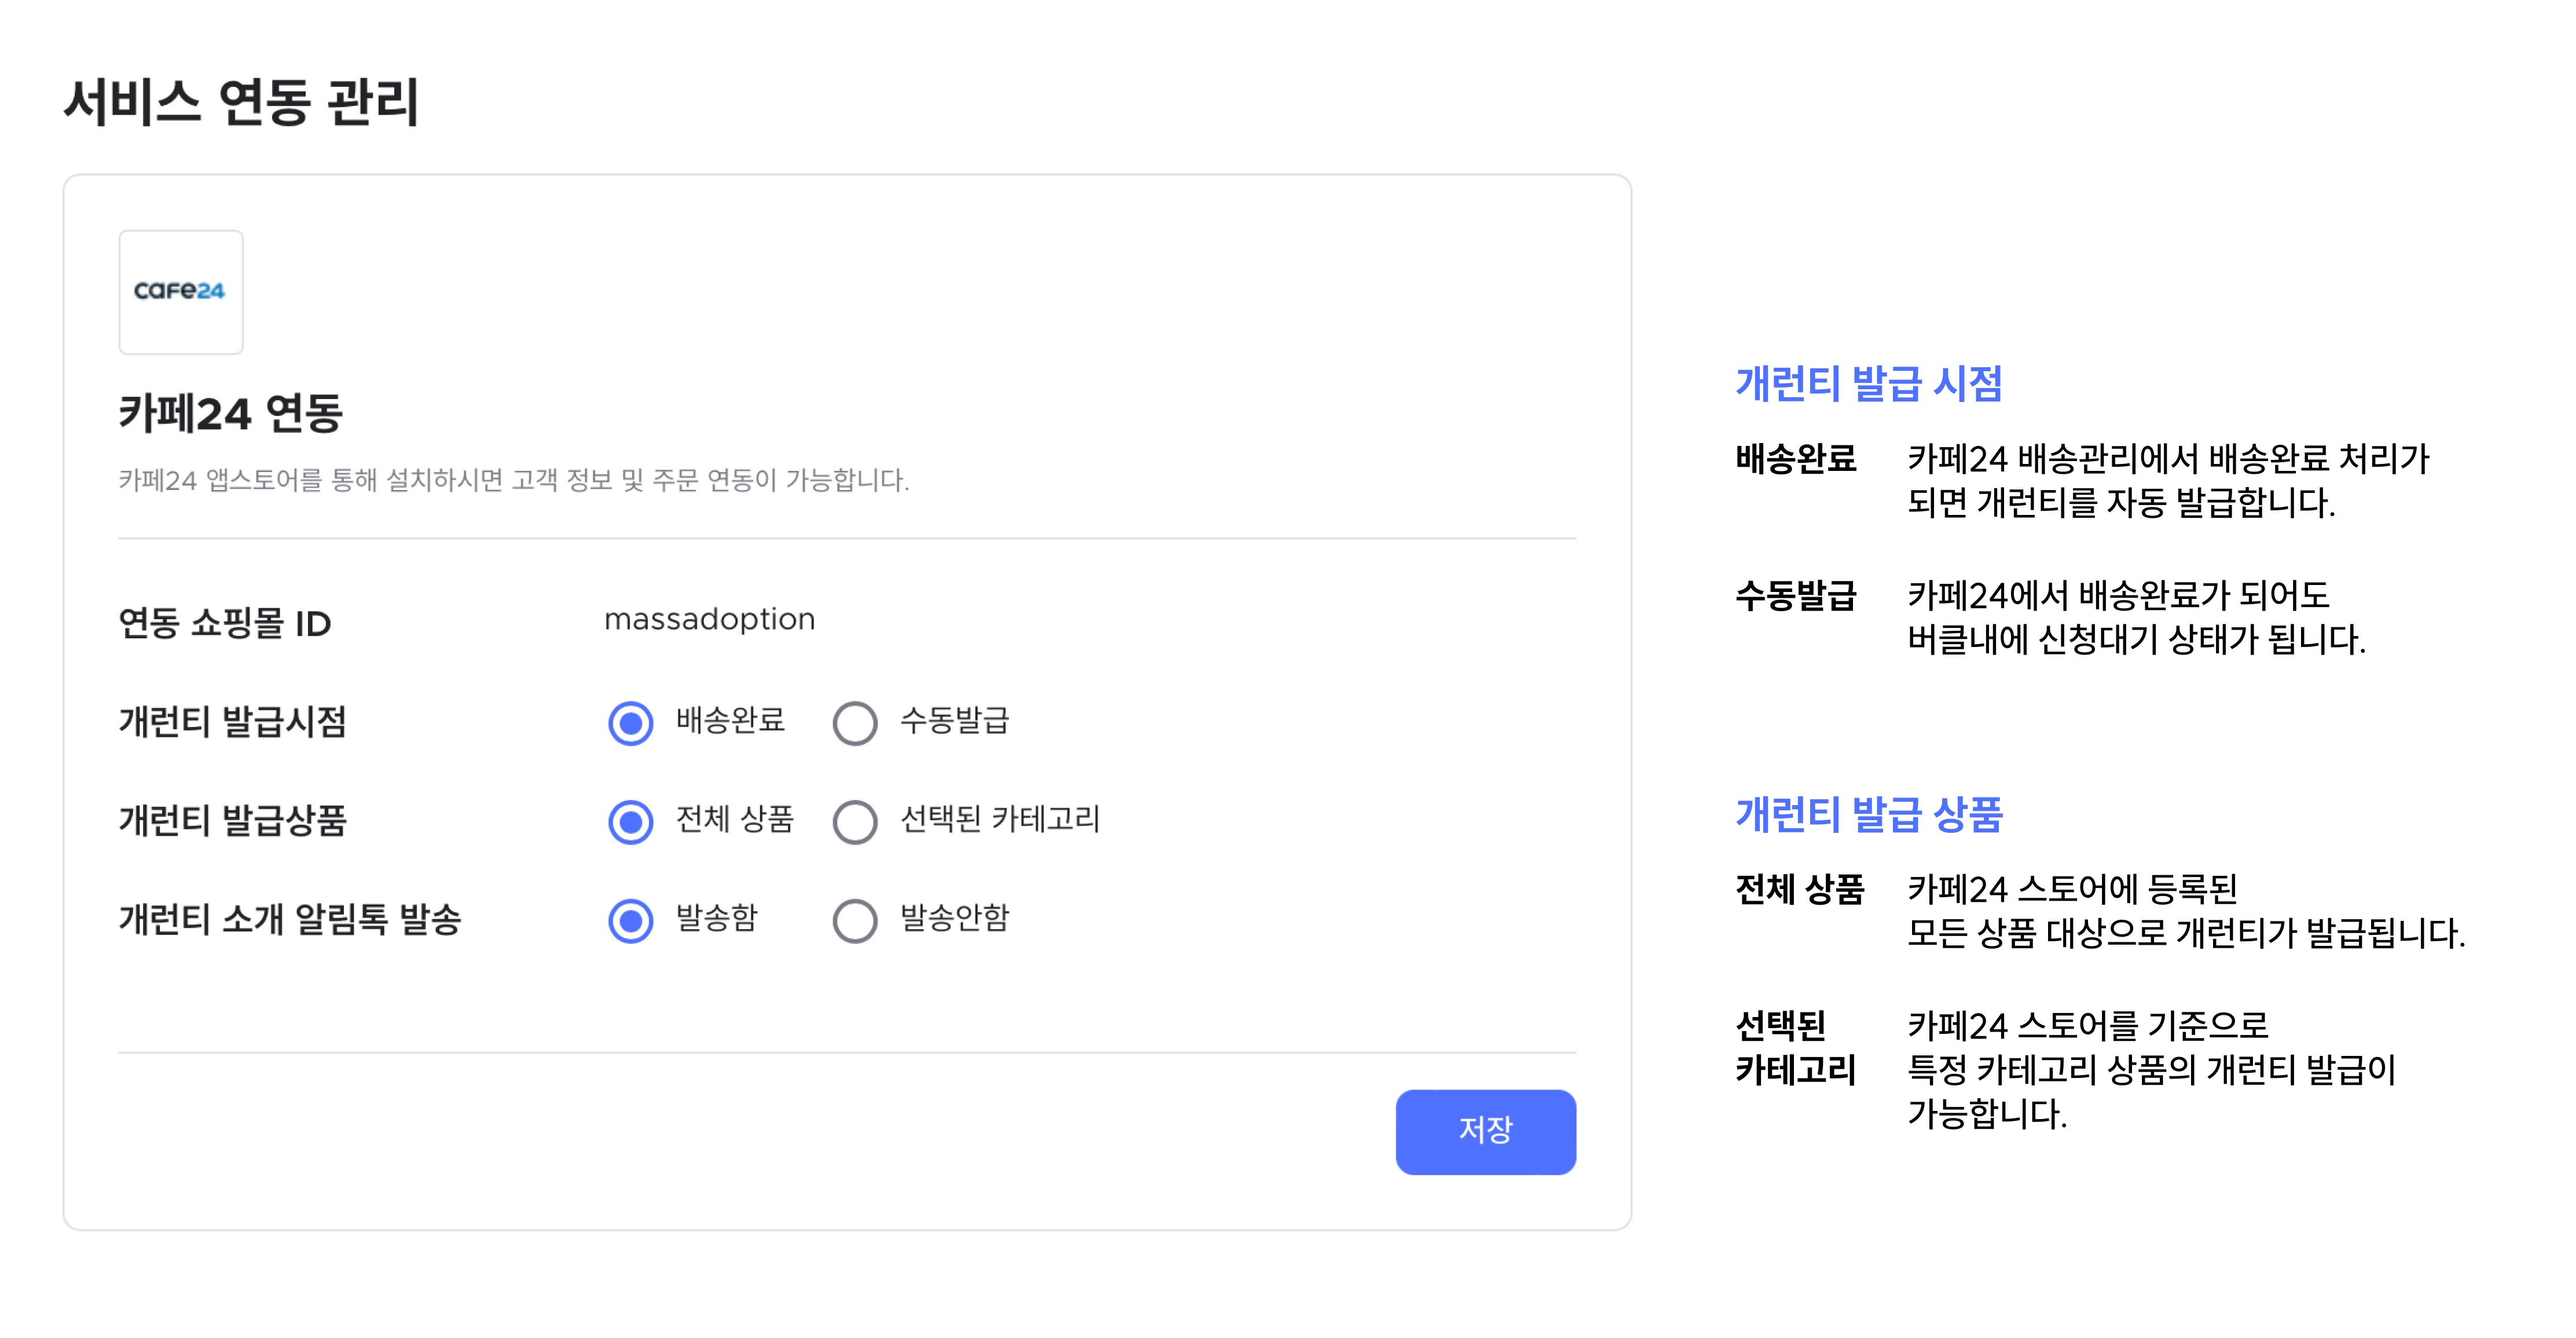This screenshot has width=2576, height=1338.
Task: Click the 선택된 카테고리 option label text
Action: 1000,818
